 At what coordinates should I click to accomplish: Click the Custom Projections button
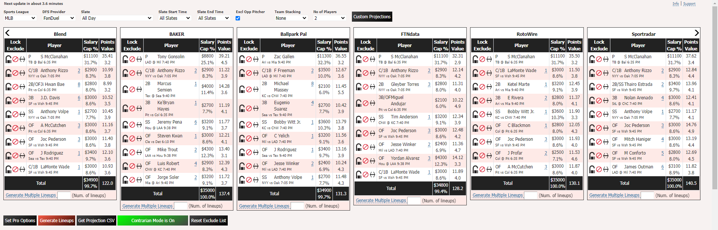[372, 17]
